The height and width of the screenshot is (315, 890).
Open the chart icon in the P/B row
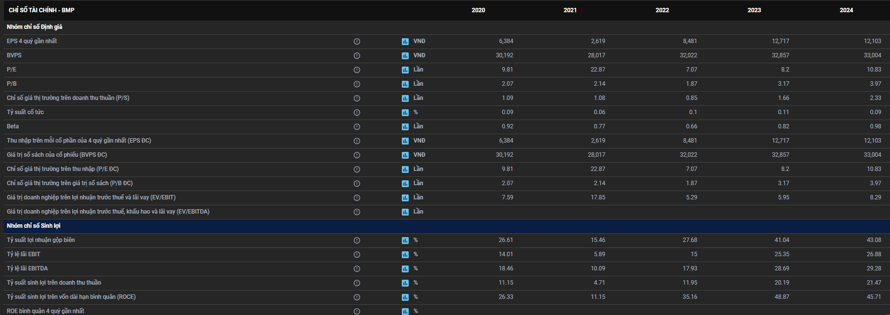pos(405,84)
